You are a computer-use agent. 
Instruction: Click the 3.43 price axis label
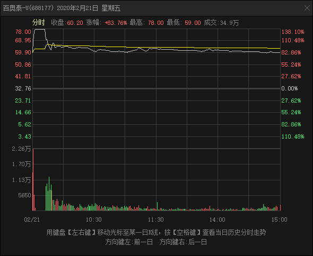point(24,136)
